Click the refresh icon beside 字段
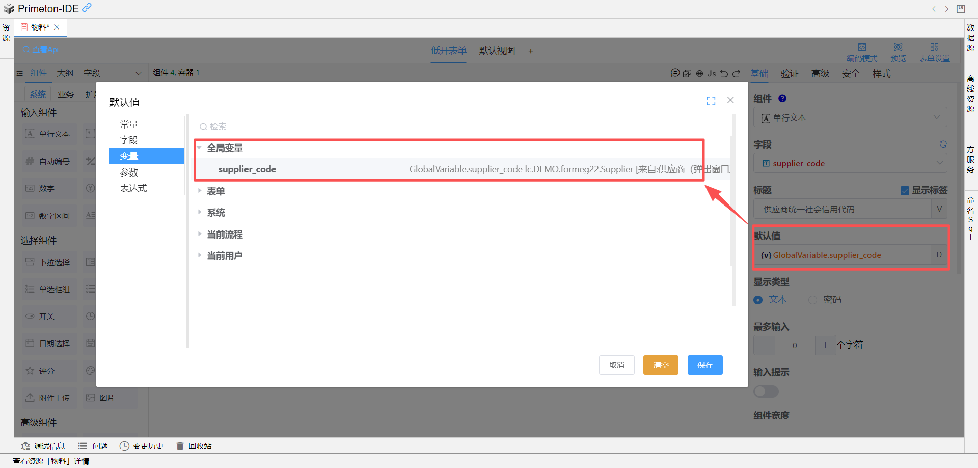The width and height of the screenshot is (978, 468). [x=943, y=144]
